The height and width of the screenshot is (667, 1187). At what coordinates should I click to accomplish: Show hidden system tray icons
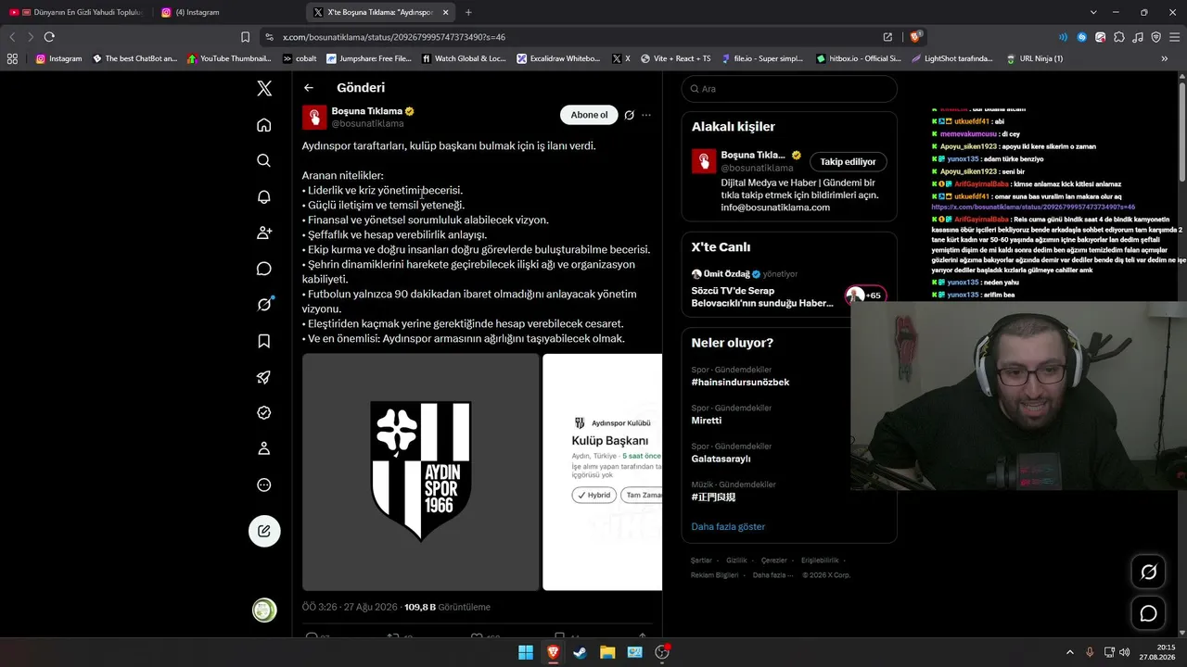pyautogui.click(x=1070, y=652)
